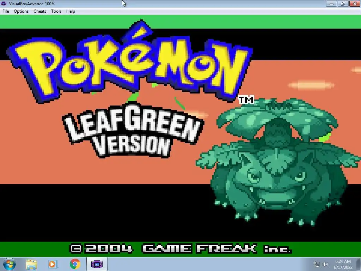The height and width of the screenshot is (271, 361).
Task: Click the volume speaker tray icon
Action: [x=325, y=264]
